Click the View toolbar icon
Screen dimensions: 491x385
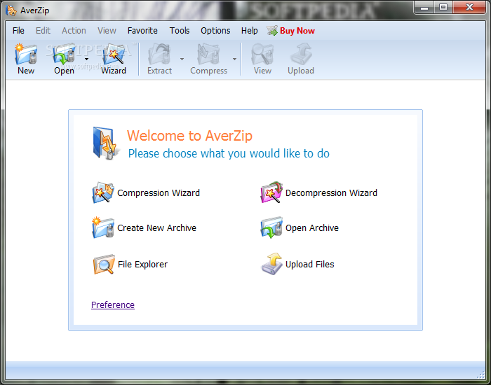[x=262, y=54]
